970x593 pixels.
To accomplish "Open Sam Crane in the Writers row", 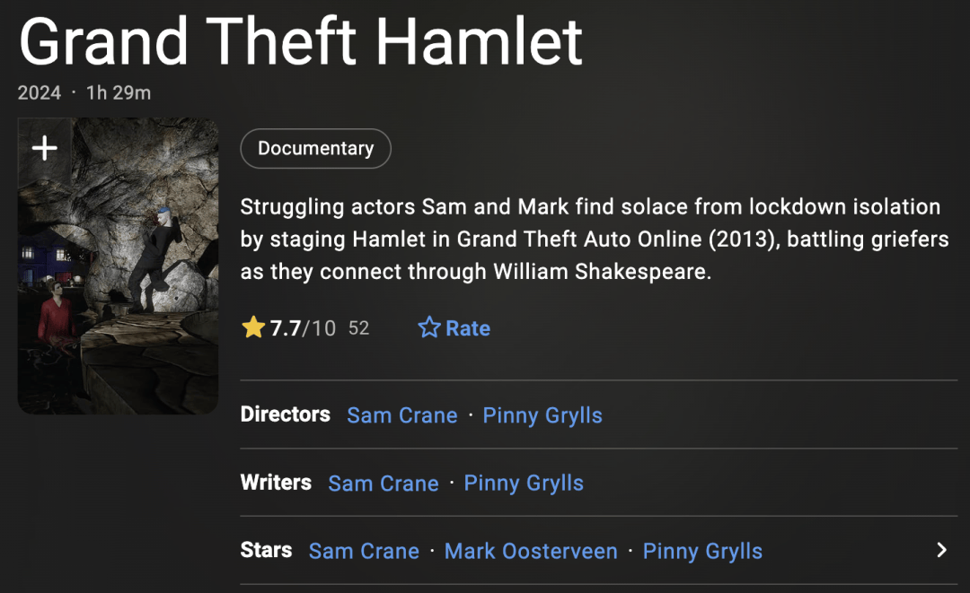I will point(383,484).
